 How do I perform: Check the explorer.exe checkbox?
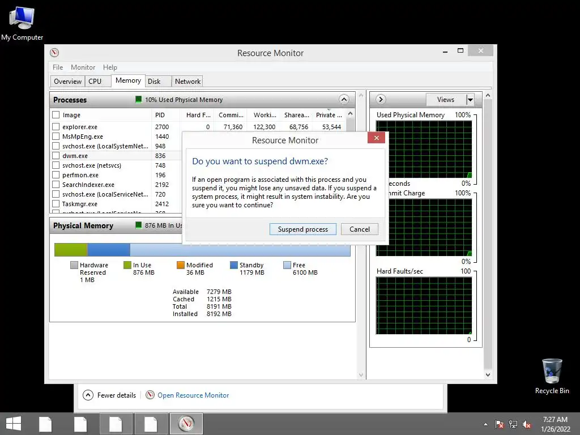(x=56, y=127)
